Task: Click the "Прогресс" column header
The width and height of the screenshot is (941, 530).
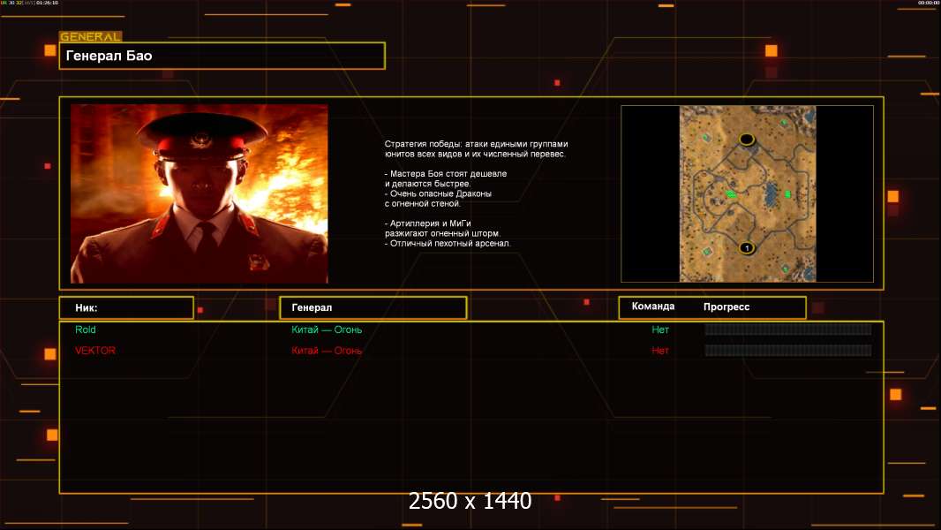Action: [726, 307]
